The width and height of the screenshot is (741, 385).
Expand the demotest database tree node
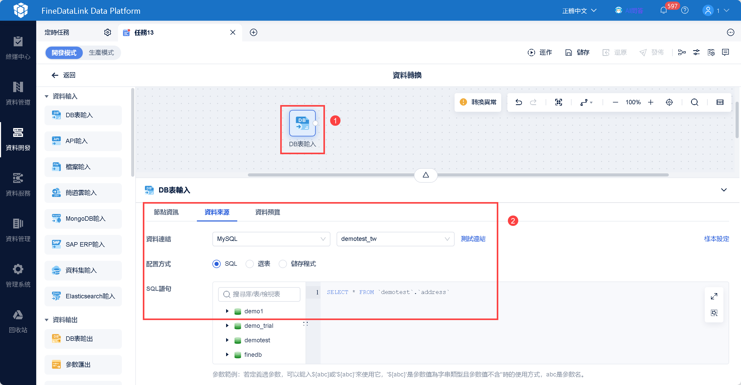point(227,340)
